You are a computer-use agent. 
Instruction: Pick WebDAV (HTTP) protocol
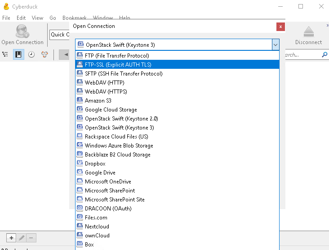(x=177, y=82)
